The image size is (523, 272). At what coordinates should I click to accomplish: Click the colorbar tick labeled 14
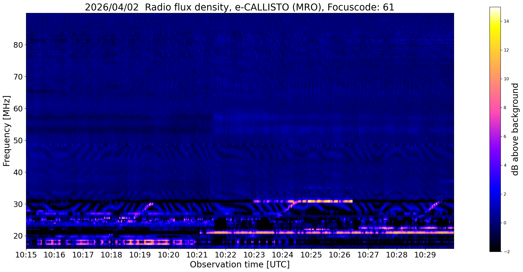tap(506, 21)
